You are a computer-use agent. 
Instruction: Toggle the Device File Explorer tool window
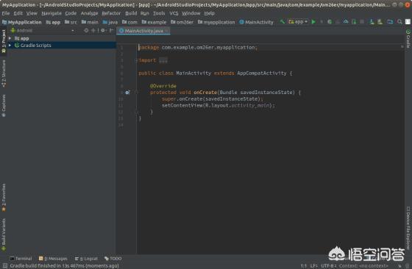point(408,228)
